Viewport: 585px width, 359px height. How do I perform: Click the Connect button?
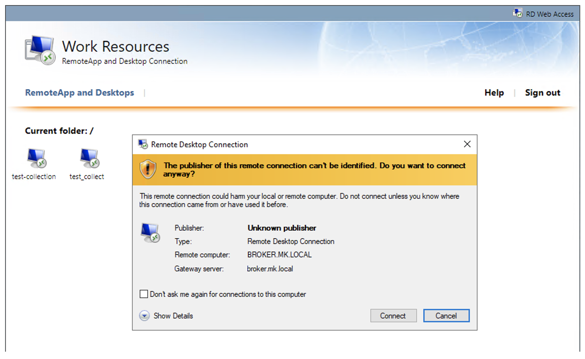(393, 316)
